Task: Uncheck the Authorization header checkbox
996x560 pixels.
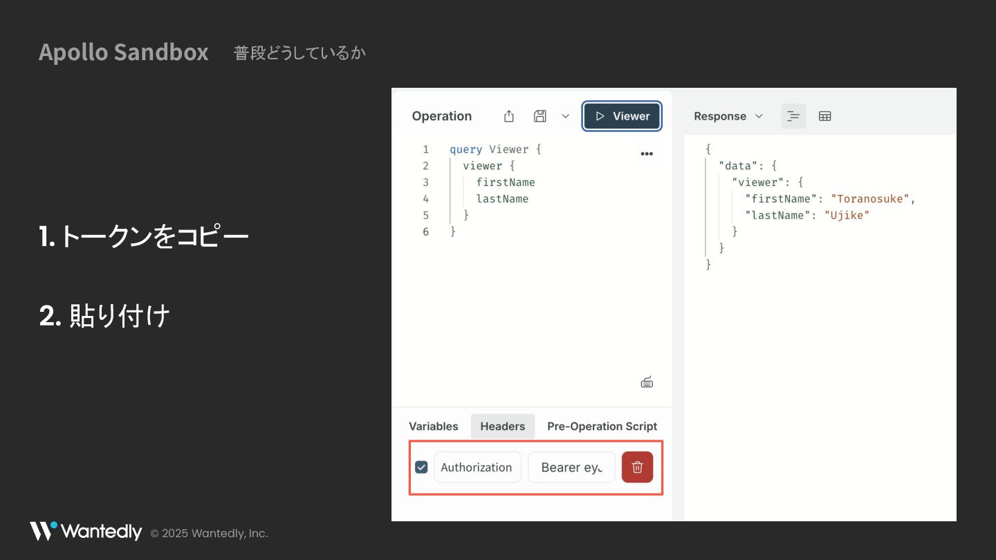Action: click(421, 467)
